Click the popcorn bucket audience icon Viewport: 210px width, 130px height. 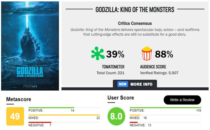tap(147, 53)
